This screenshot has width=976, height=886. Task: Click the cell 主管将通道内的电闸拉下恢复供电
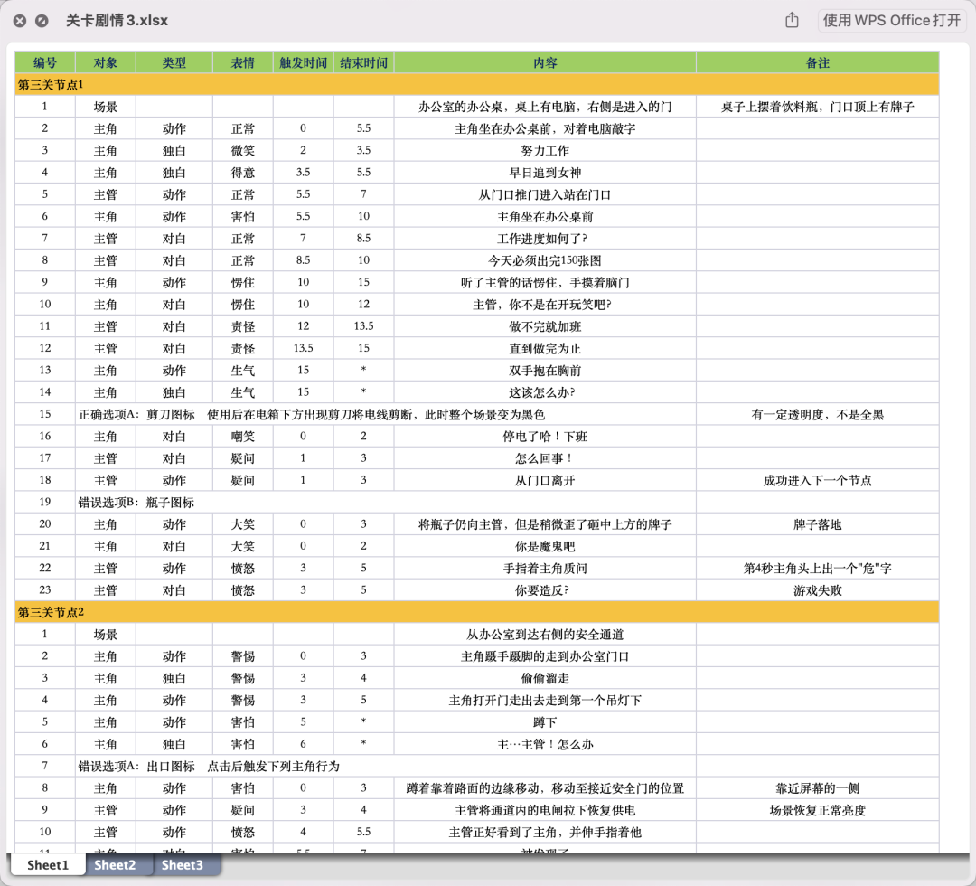coord(545,810)
